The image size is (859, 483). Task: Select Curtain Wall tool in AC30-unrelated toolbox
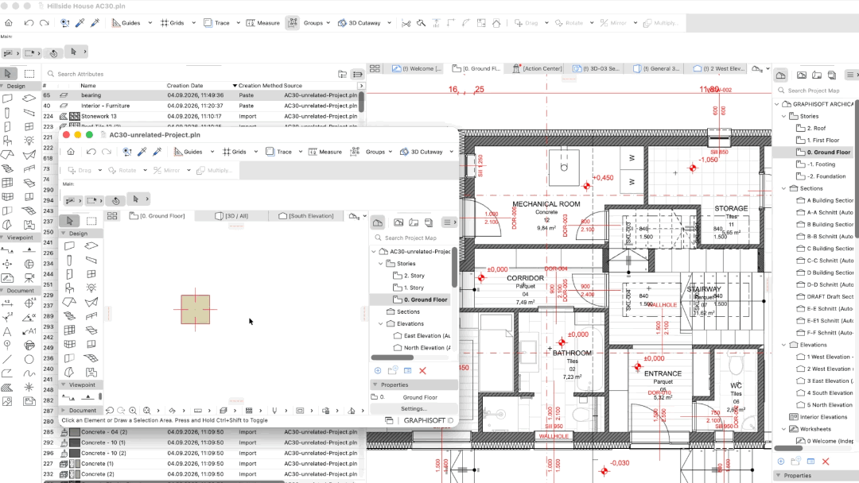pos(69,330)
